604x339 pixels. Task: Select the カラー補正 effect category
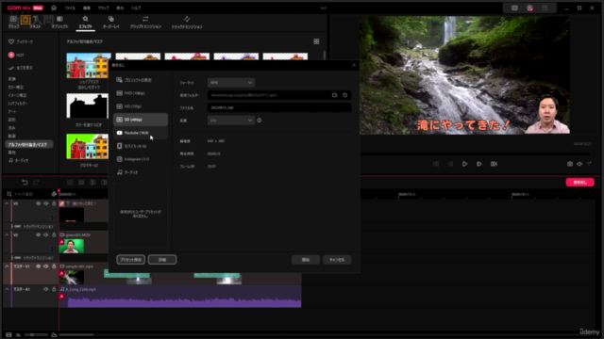16,88
